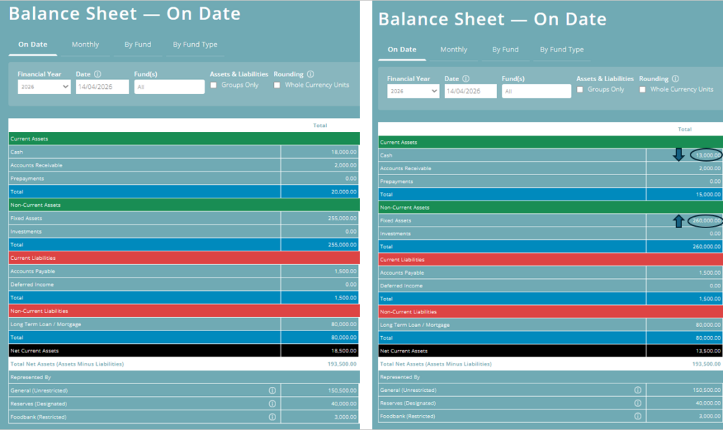Open the Financial Year dropdown in left panel
Image resolution: width=723 pixels, height=430 pixels.
click(x=44, y=87)
